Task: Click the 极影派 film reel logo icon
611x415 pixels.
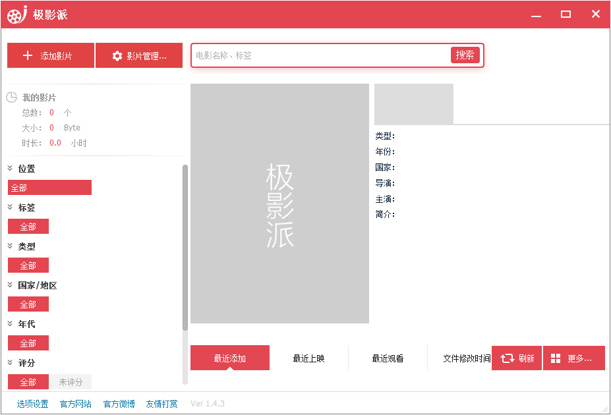Action: (17, 14)
